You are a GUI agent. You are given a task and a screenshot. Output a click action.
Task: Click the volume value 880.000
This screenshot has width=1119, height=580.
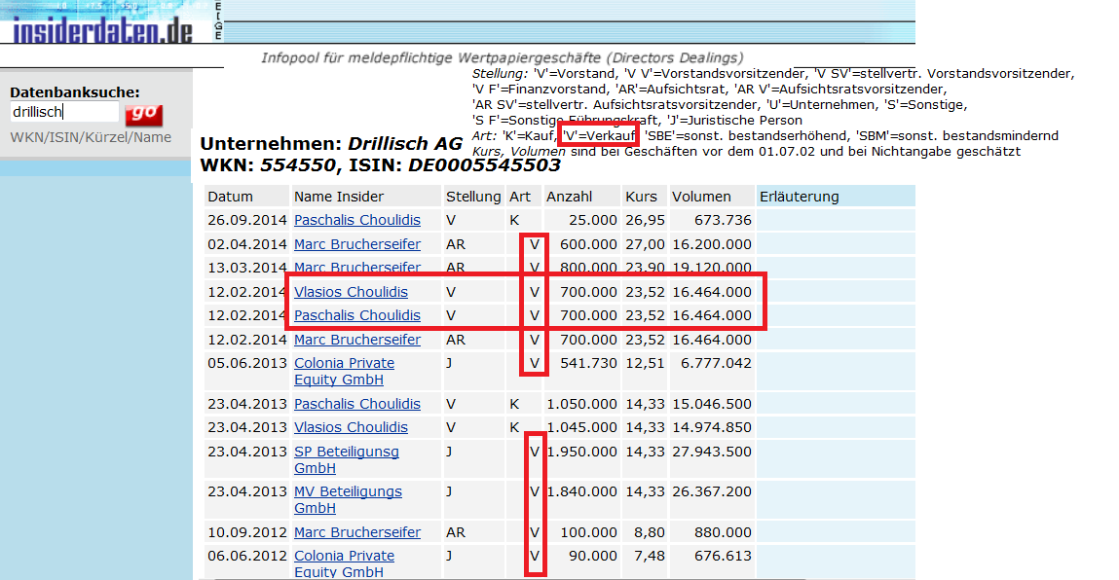[x=723, y=533]
